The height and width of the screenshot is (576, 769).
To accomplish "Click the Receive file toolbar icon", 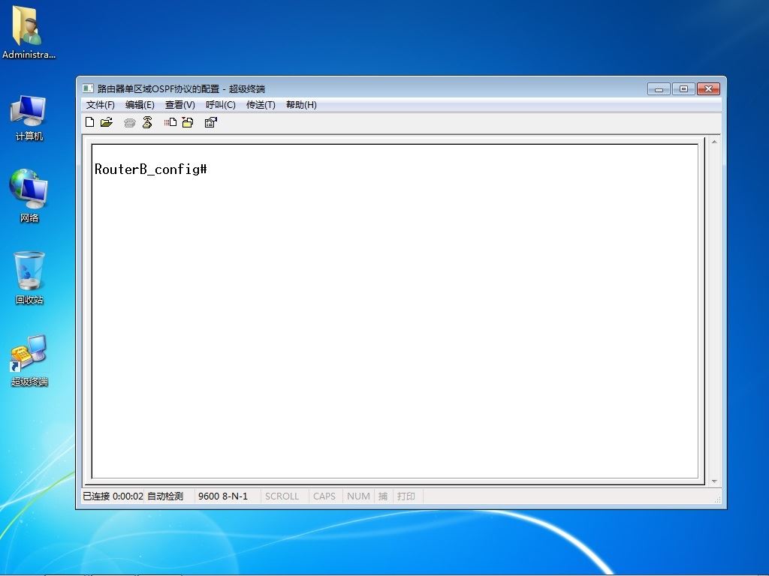I will (x=188, y=122).
